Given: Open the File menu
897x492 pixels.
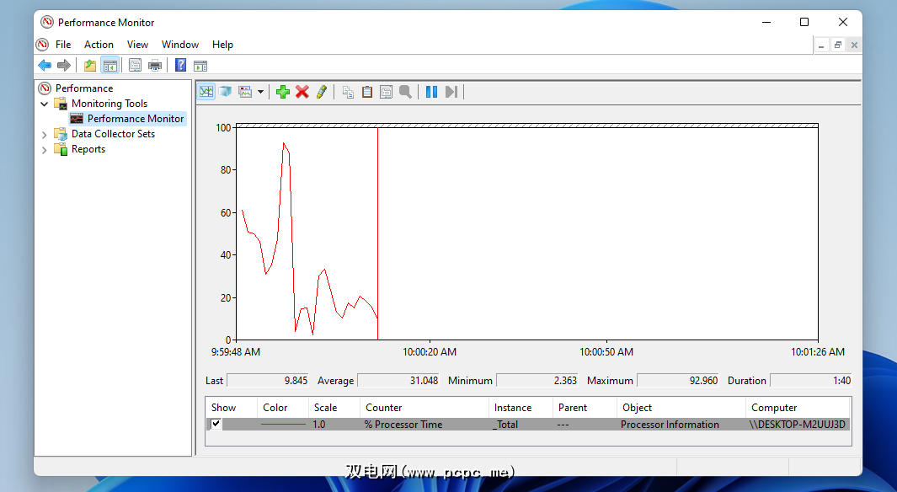Looking at the screenshot, I should click(63, 45).
